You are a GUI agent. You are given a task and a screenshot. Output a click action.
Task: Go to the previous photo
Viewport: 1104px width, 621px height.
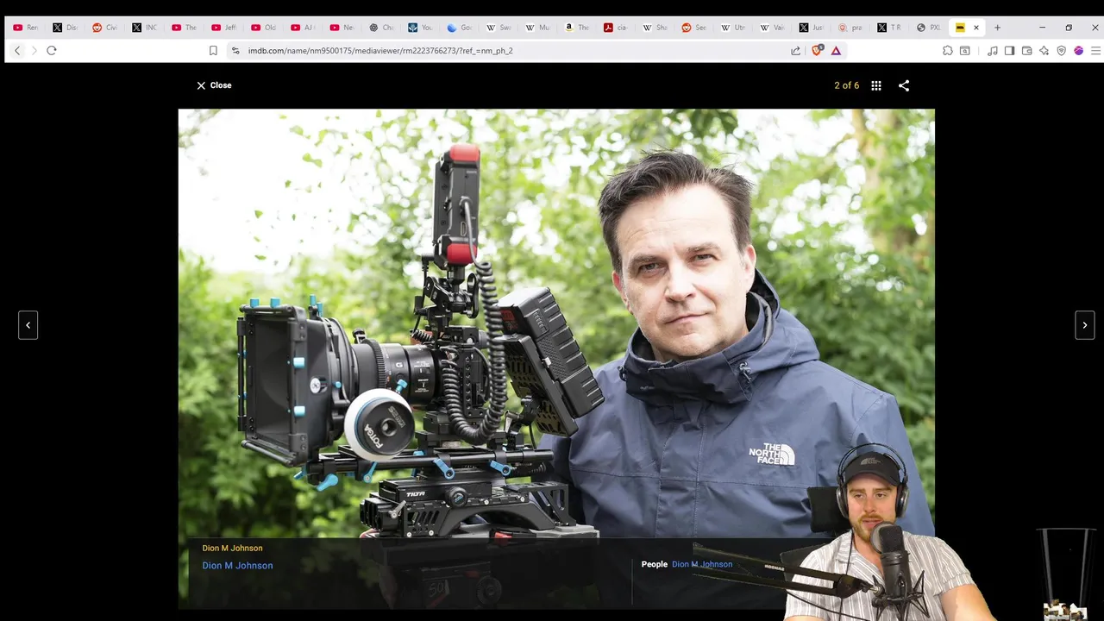click(28, 325)
